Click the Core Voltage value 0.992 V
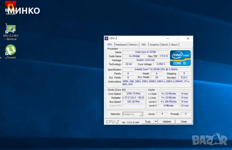Image resolution: width=232 pixels, height=150 pixels. coord(161,64)
